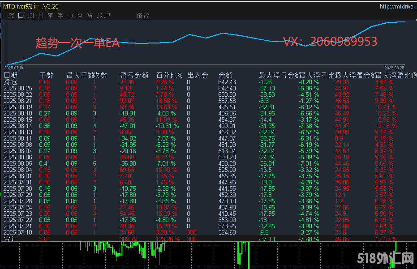
Task: Switch to the 综 summary tab
Action: (11, 16)
